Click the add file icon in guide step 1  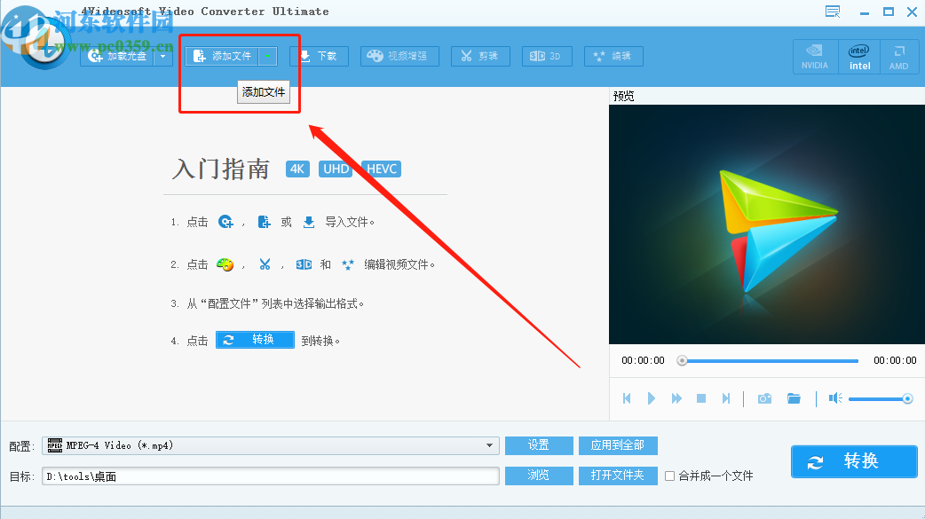pyautogui.click(x=265, y=222)
